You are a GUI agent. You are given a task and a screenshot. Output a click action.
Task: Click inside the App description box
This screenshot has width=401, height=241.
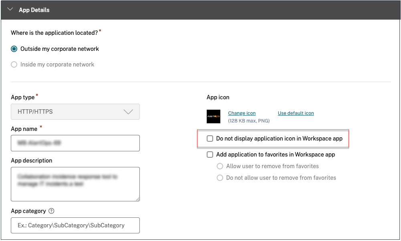[75, 183]
